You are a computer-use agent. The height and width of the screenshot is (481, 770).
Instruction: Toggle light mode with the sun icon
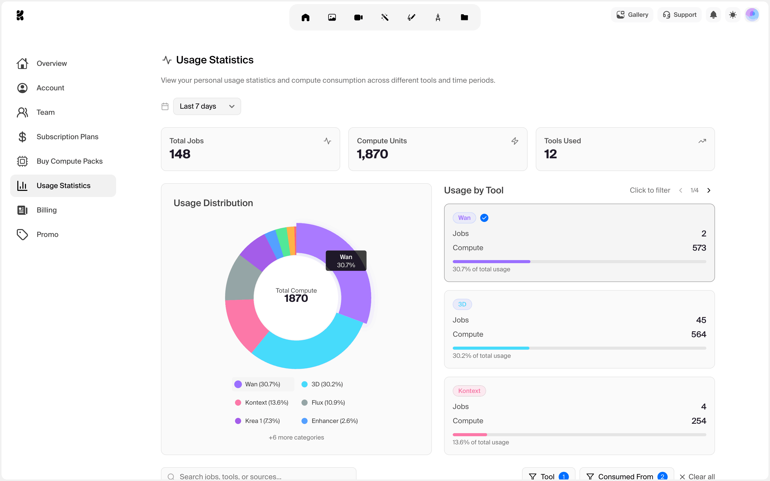pos(733,15)
